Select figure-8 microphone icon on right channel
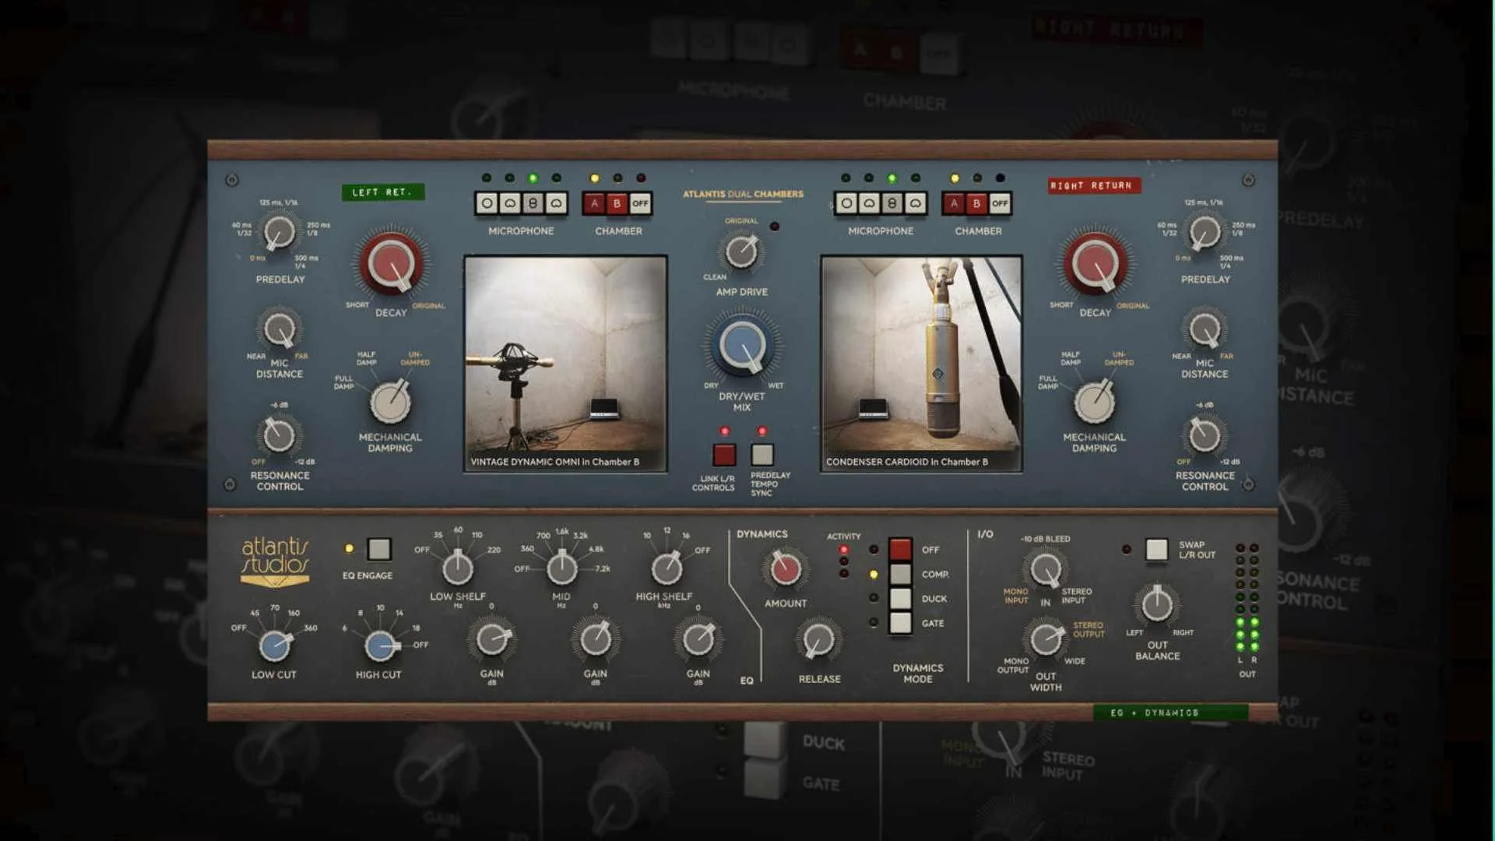Image resolution: width=1495 pixels, height=841 pixels. tap(892, 203)
